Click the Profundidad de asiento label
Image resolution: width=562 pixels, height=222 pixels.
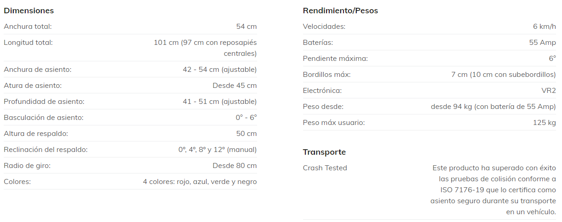(x=44, y=102)
